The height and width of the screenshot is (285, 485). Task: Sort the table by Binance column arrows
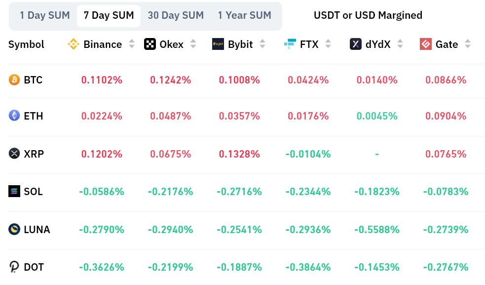132,44
